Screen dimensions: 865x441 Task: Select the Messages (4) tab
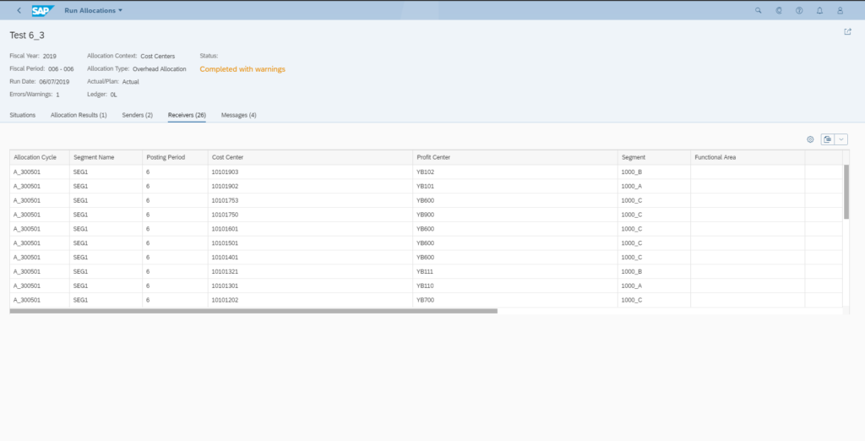(238, 114)
